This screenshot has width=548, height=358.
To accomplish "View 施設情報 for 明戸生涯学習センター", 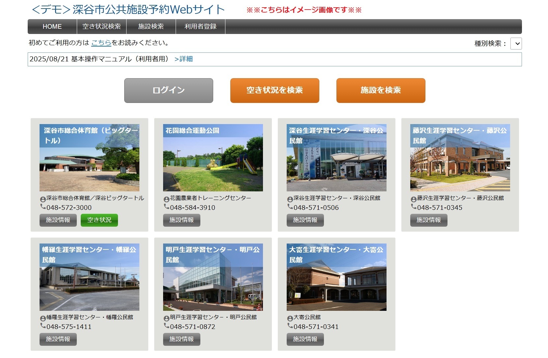I will (181, 339).
